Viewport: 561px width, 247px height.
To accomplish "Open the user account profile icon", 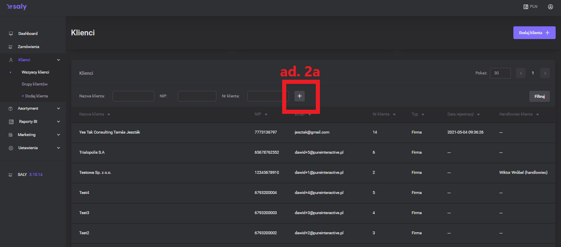I will [550, 7].
